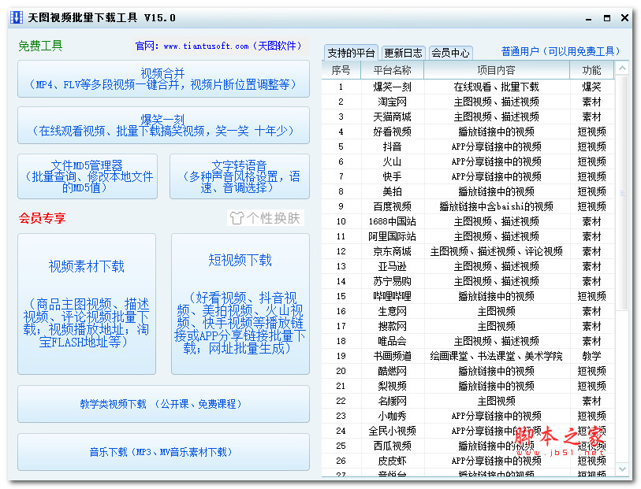
Task: Click the app logo icon in title bar
Action: 17,17
